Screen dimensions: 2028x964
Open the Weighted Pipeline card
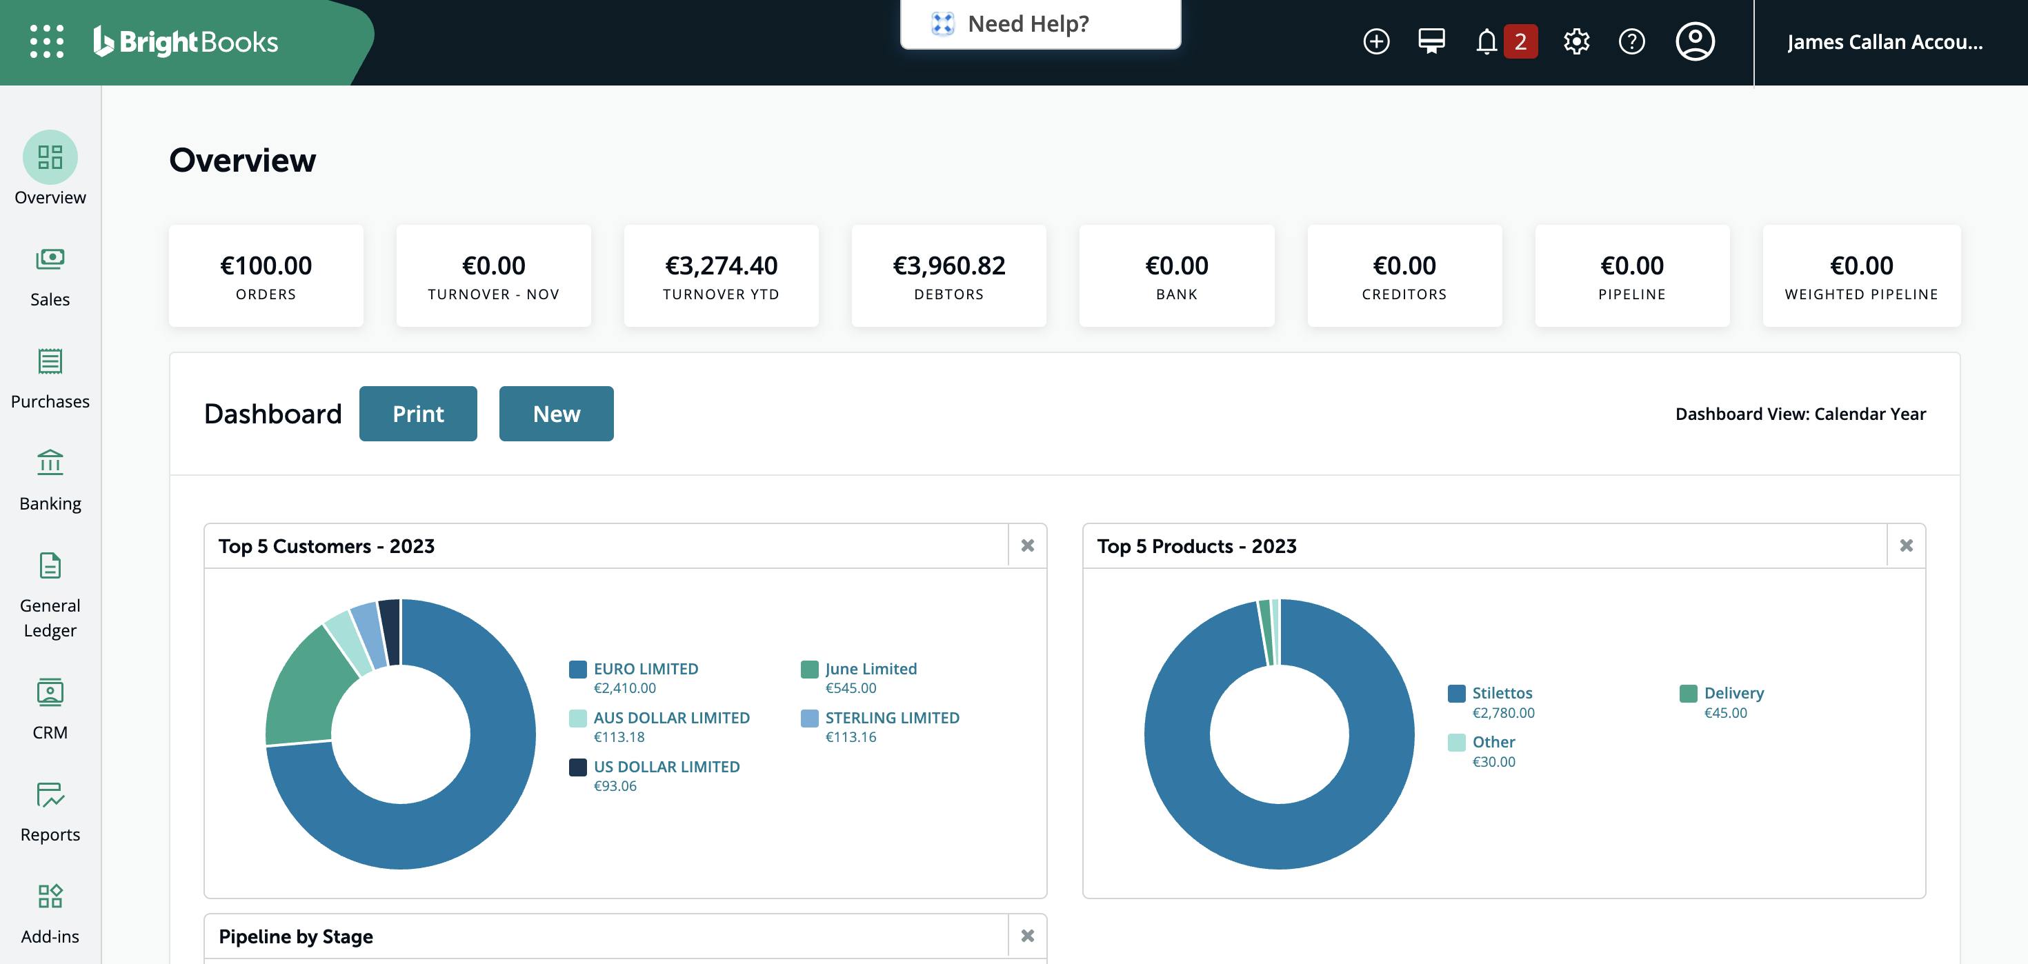[1862, 277]
